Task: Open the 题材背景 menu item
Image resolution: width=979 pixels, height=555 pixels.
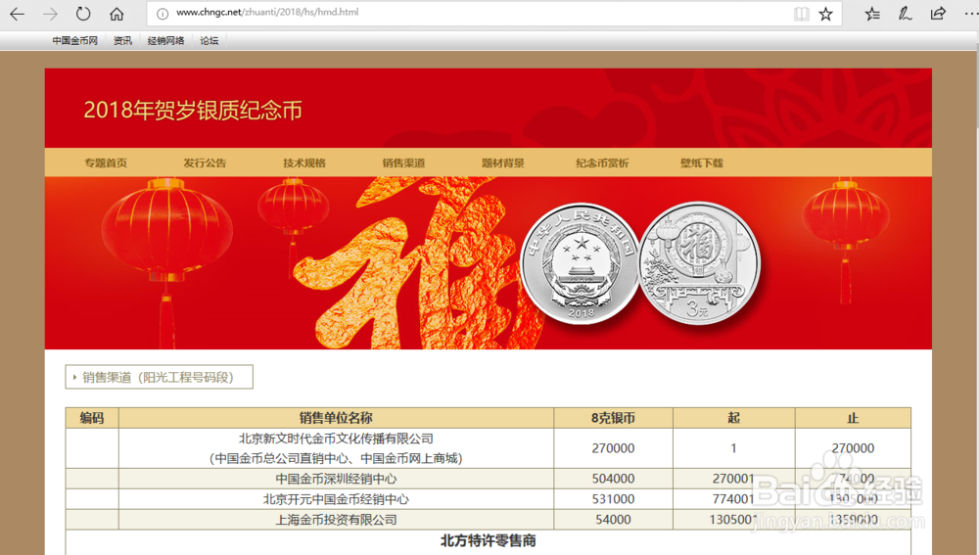Action: click(x=502, y=162)
